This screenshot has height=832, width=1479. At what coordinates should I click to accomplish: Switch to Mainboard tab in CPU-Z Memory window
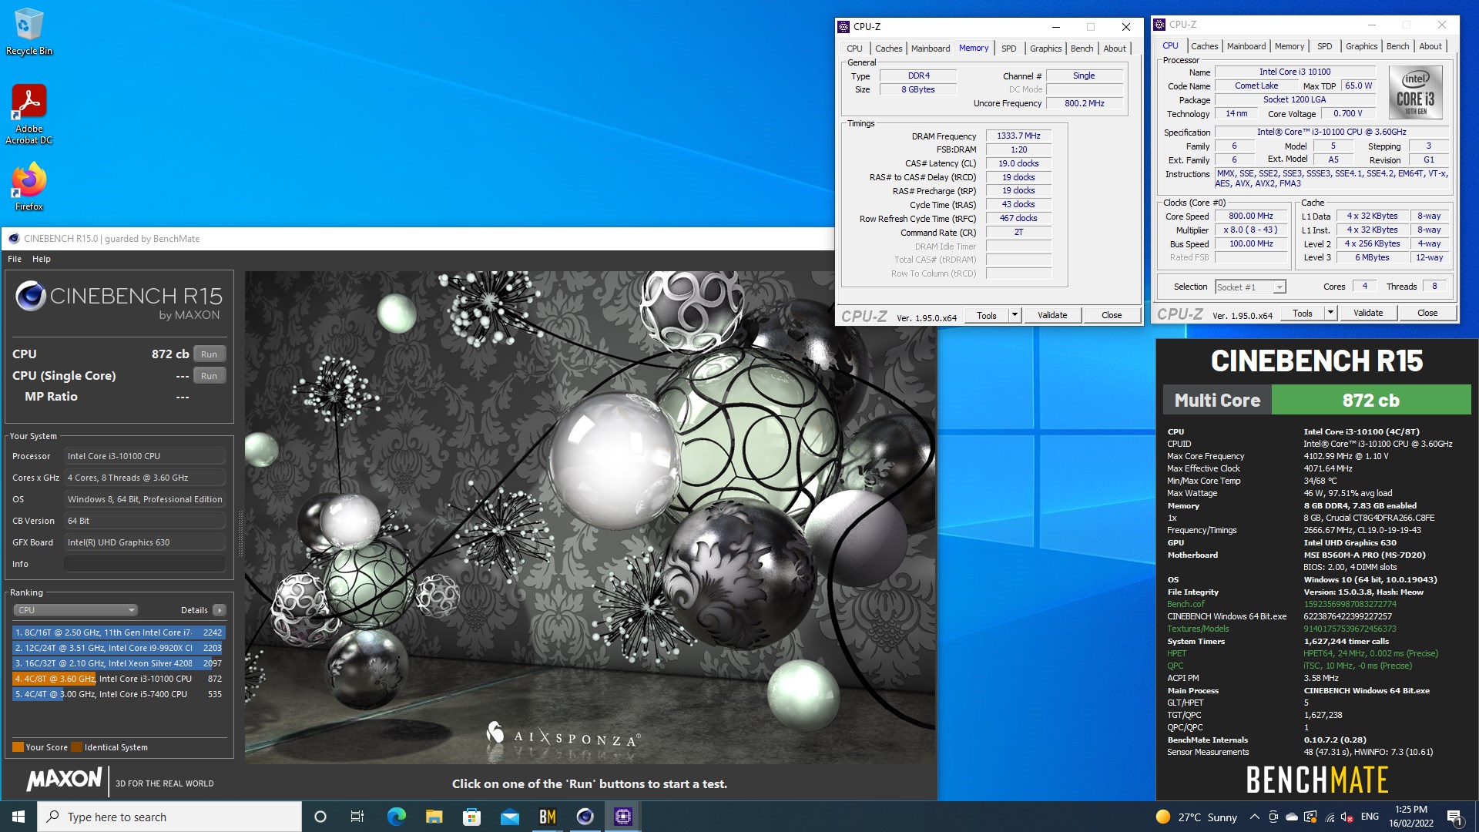[931, 49]
